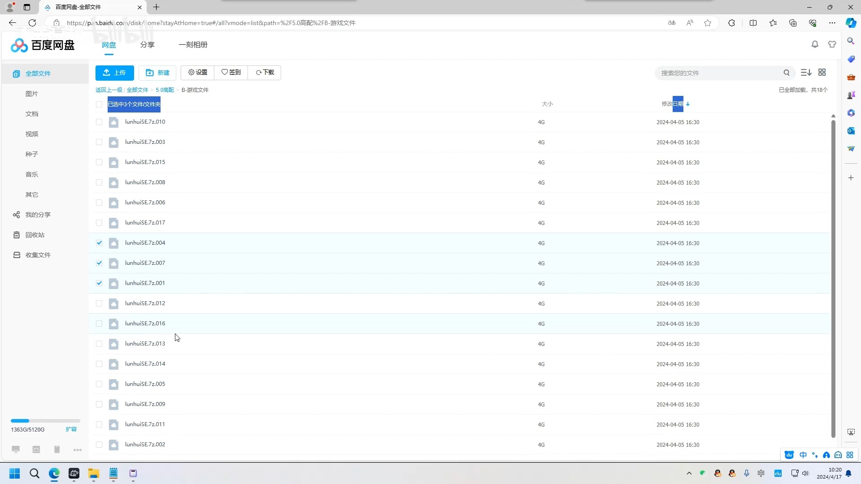861x484 pixels.
Task: Show hidden system tray icons
Action: click(x=689, y=473)
